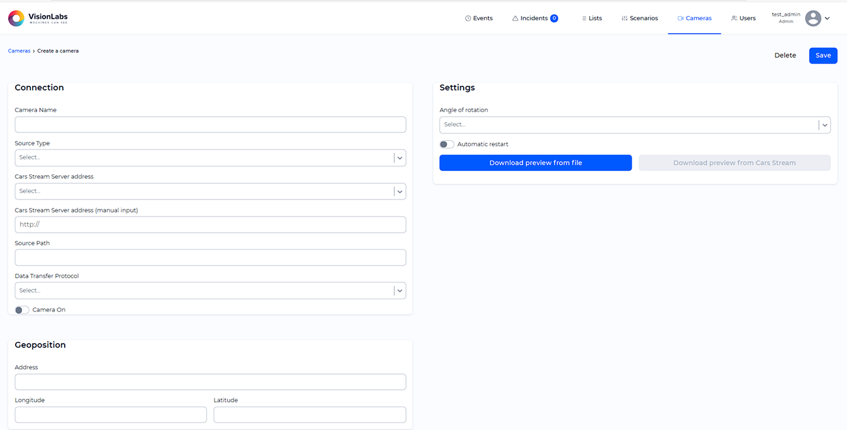Open the Cars Stream Server address dropdown
The width and height of the screenshot is (847, 430).
pos(400,191)
